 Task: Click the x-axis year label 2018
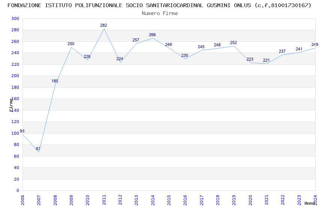(x=218, y=200)
